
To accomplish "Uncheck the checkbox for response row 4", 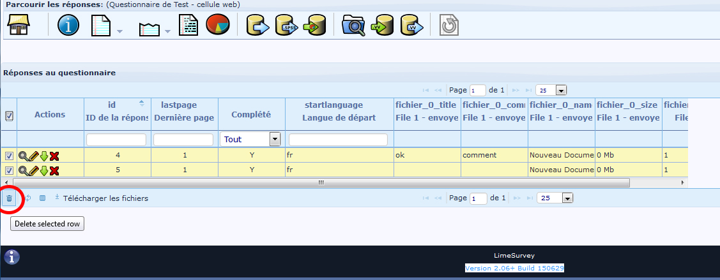I will [x=9, y=156].
